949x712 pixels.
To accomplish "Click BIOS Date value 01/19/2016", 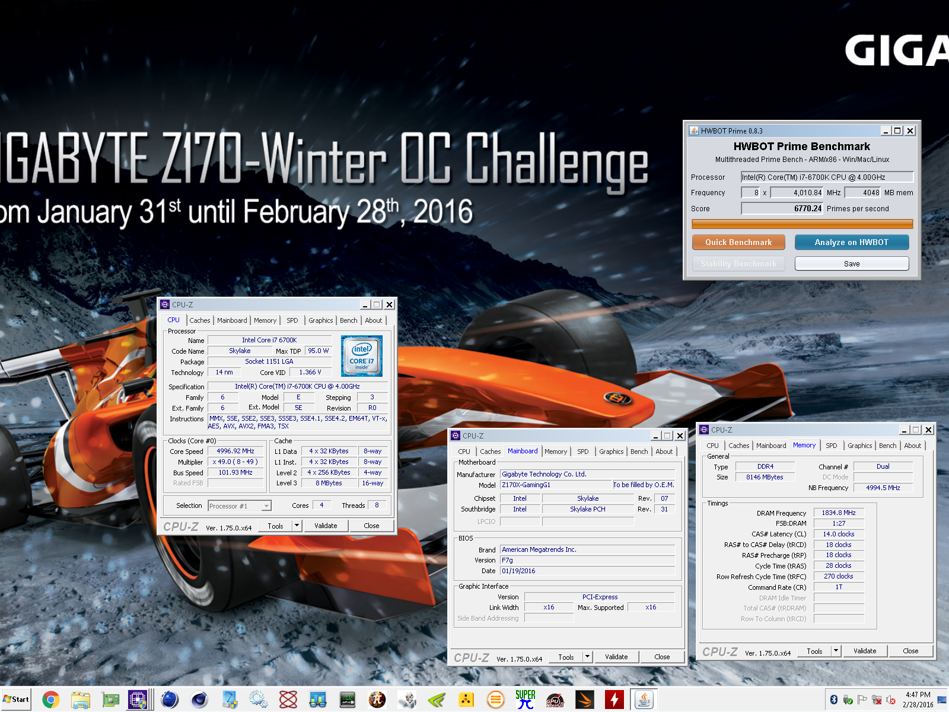I will pos(587,571).
